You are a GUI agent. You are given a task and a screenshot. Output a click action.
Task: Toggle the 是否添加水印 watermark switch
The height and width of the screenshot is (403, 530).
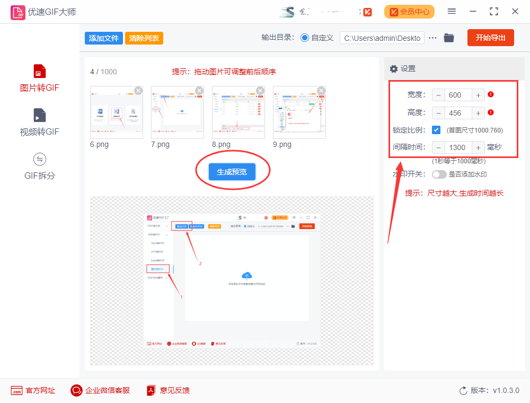[439, 174]
